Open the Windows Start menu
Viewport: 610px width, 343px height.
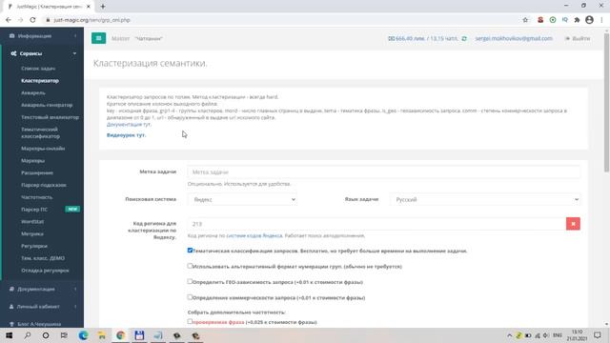tap(9, 335)
